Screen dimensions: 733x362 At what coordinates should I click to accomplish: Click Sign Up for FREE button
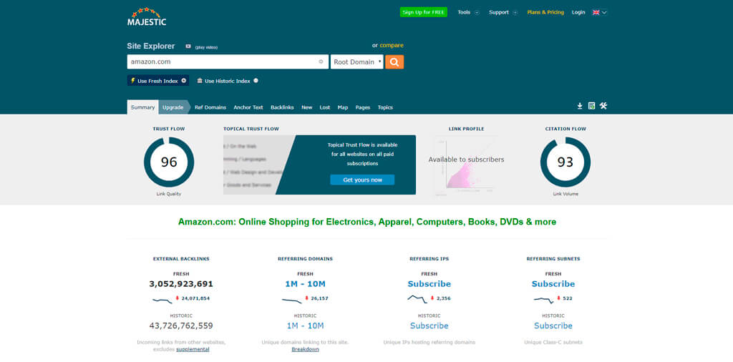tap(424, 12)
